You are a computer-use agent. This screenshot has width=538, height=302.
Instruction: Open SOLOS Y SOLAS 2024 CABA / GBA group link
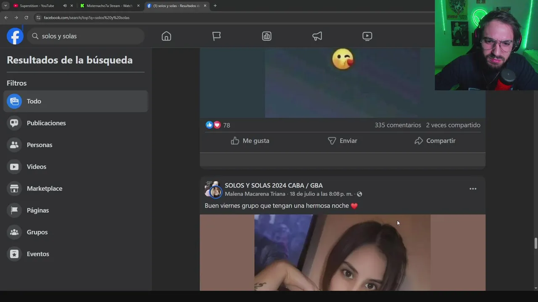pyautogui.click(x=274, y=185)
